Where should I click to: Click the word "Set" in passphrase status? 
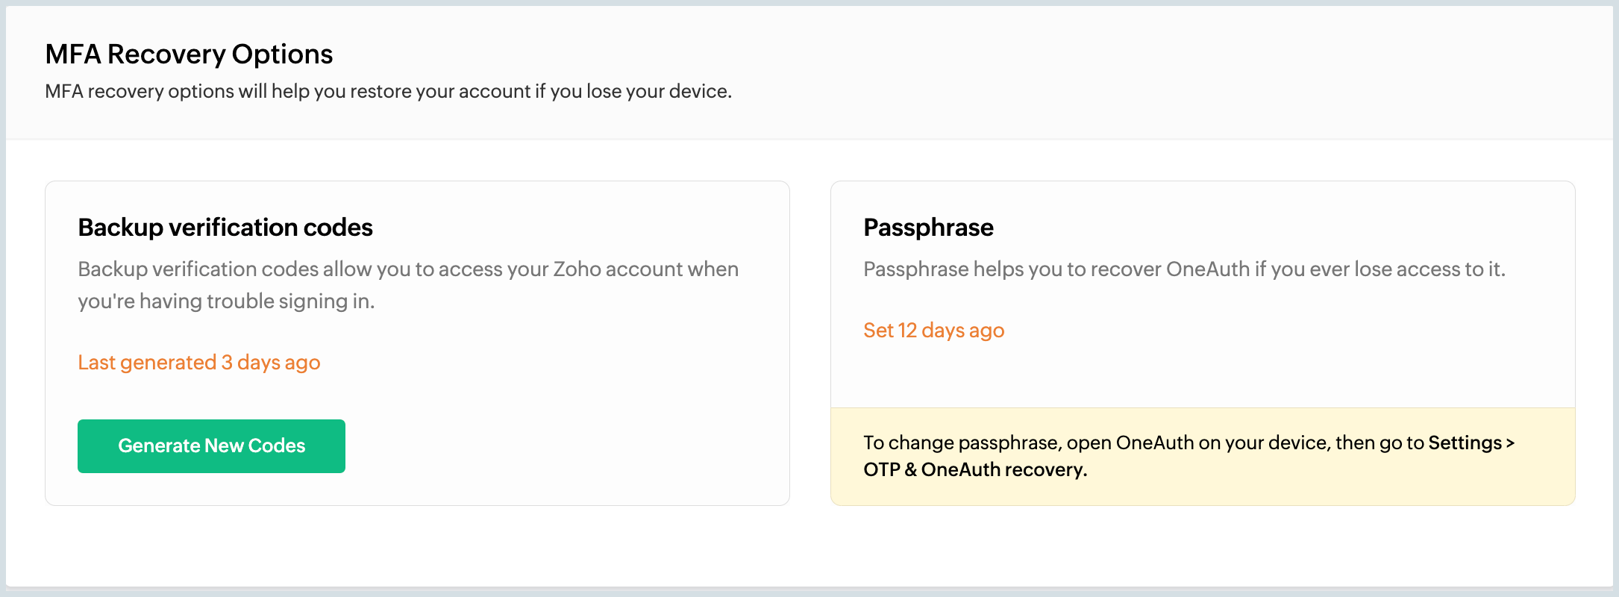coord(878,331)
